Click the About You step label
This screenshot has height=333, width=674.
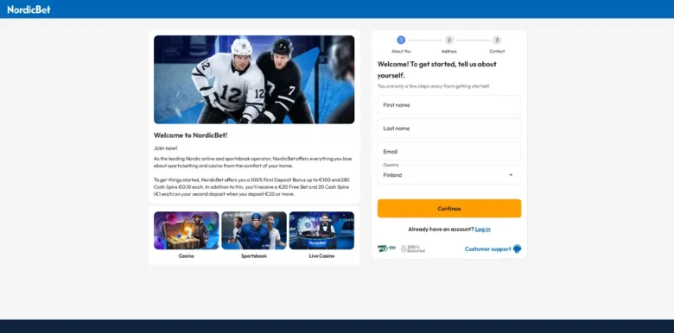[x=401, y=51]
